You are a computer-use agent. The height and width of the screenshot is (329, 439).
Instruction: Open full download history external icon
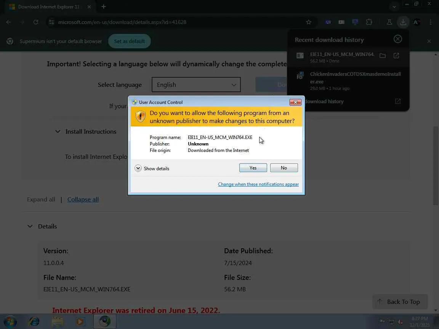tap(397, 101)
